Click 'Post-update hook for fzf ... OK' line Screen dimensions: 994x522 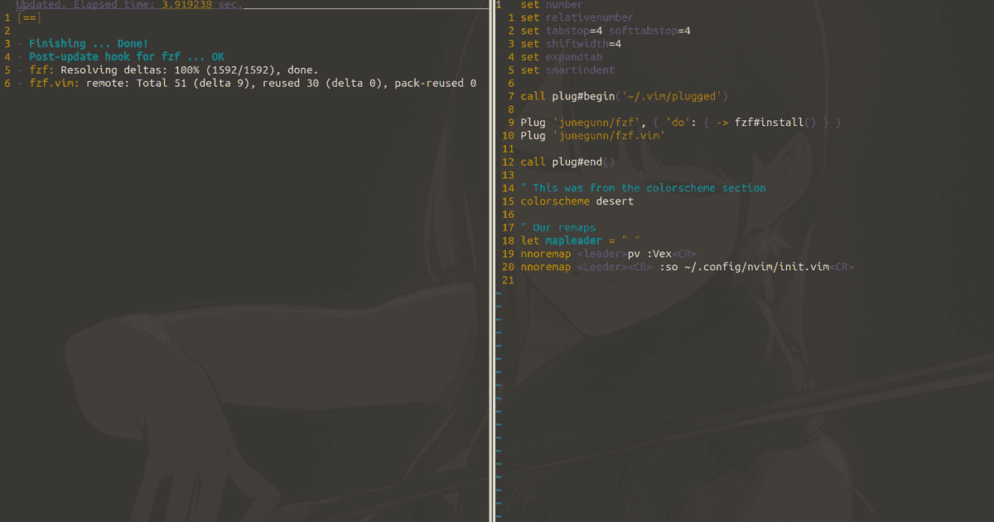(126, 57)
